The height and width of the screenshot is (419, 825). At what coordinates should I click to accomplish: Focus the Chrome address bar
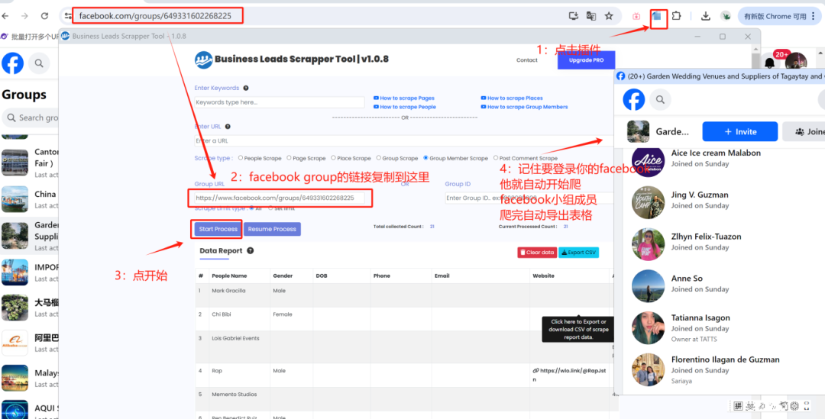[x=315, y=16]
